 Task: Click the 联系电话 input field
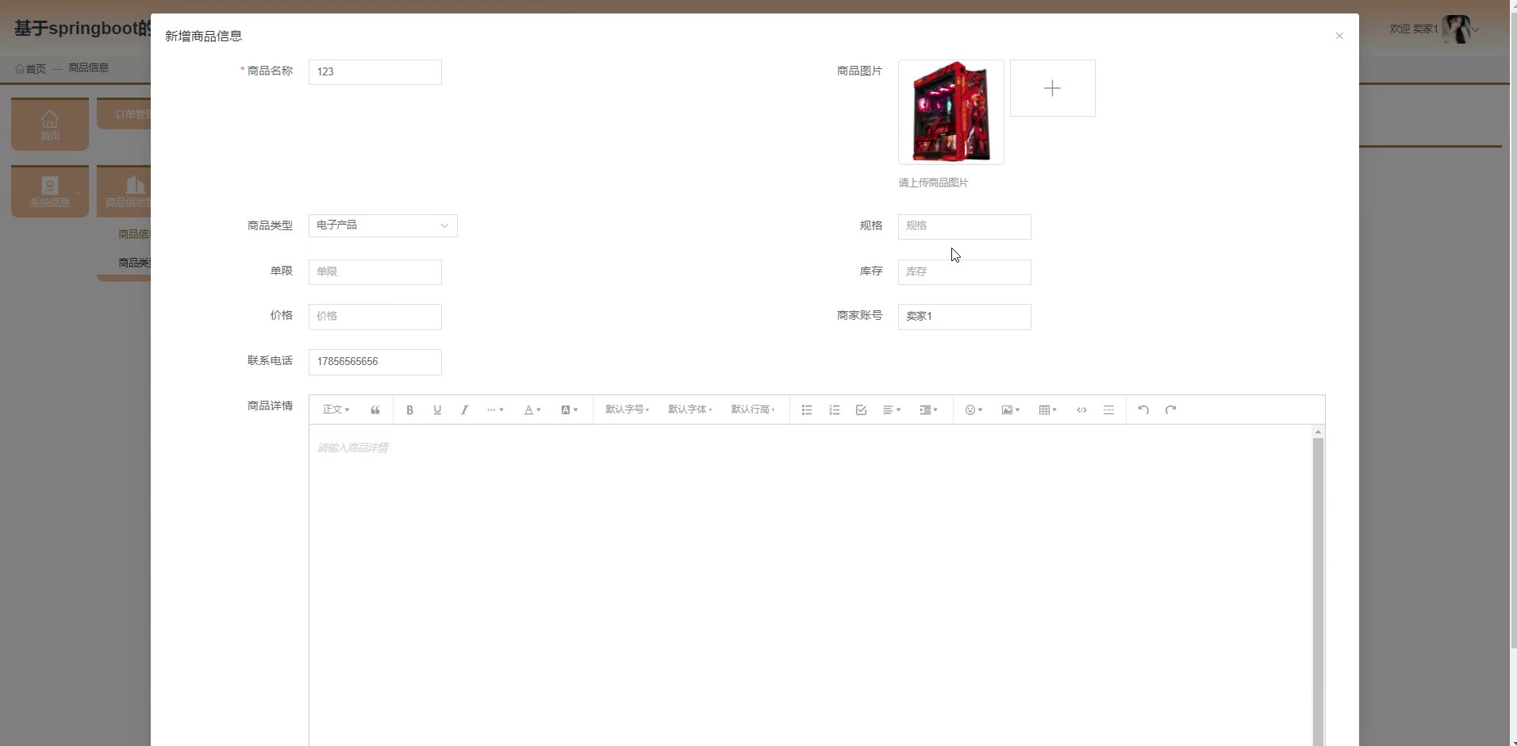click(375, 362)
